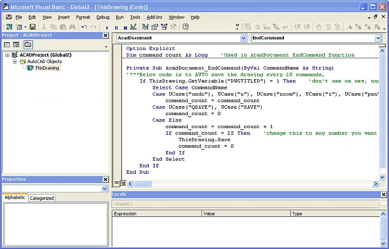Select the ACADProject (Global2) tree item
This screenshot has height=249, width=389.
click(x=45, y=55)
